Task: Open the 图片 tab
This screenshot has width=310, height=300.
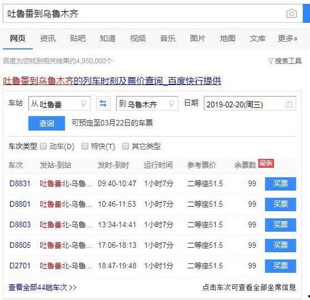Action: 198,39
